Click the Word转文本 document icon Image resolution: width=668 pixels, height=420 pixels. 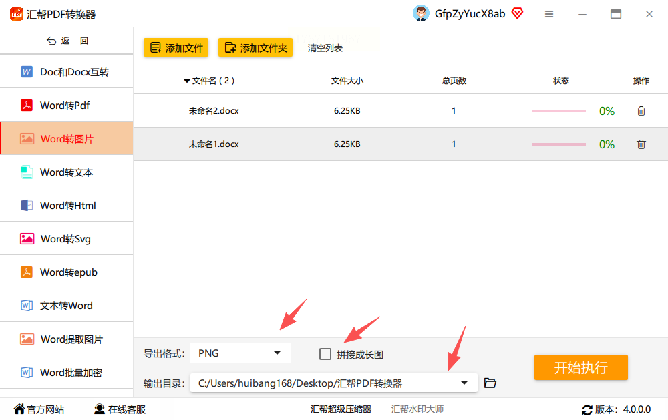coord(27,172)
